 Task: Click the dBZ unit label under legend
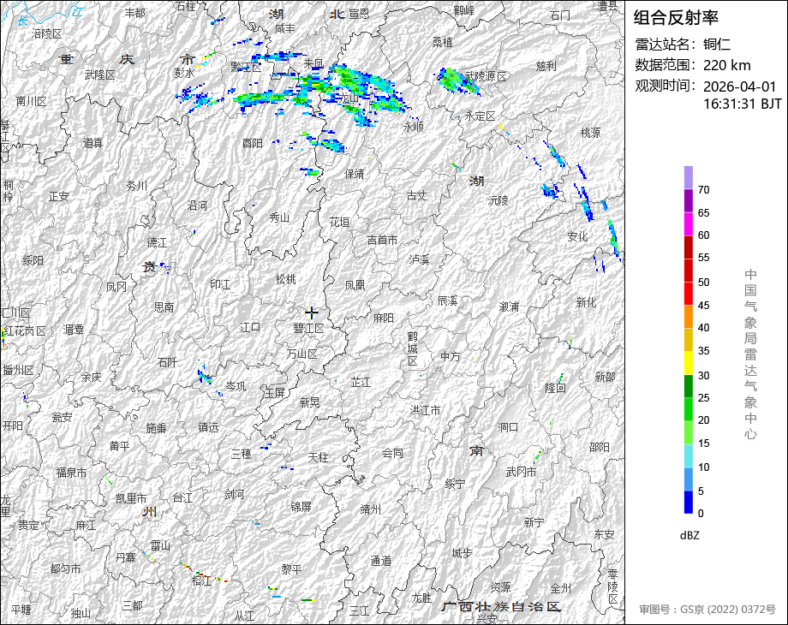[x=689, y=536]
